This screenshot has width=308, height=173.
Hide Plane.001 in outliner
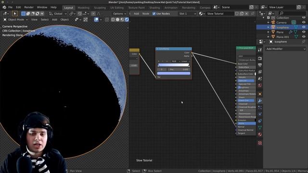tap(304, 37)
